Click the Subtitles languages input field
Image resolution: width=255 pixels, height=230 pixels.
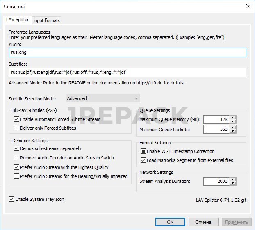(x=127, y=73)
